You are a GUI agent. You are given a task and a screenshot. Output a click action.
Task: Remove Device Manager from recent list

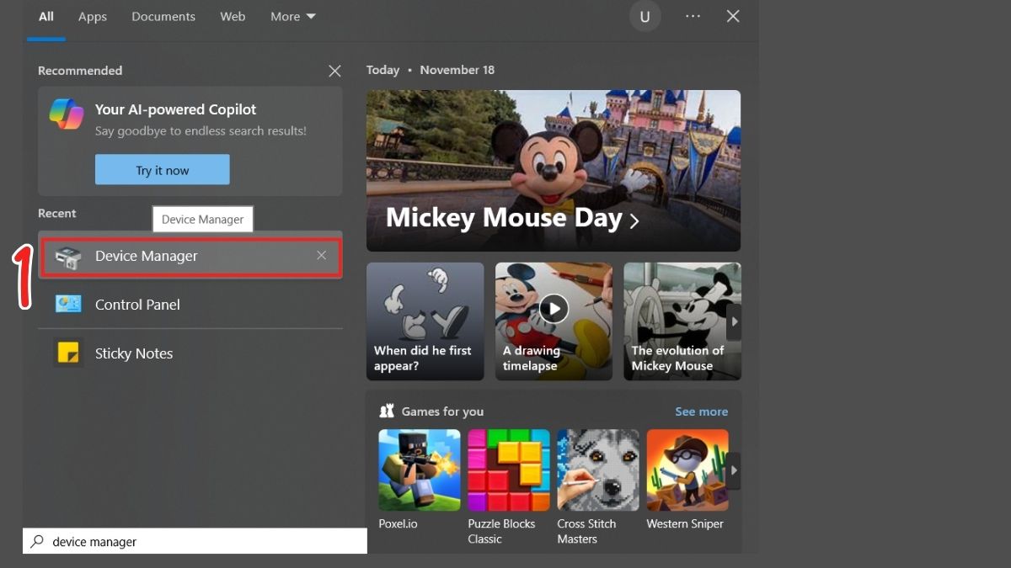pos(321,256)
